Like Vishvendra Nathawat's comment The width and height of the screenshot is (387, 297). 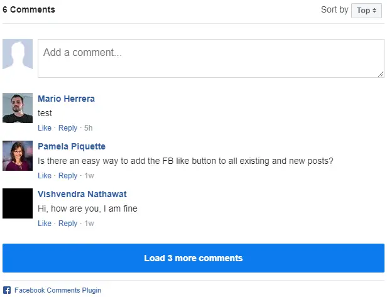click(x=45, y=224)
